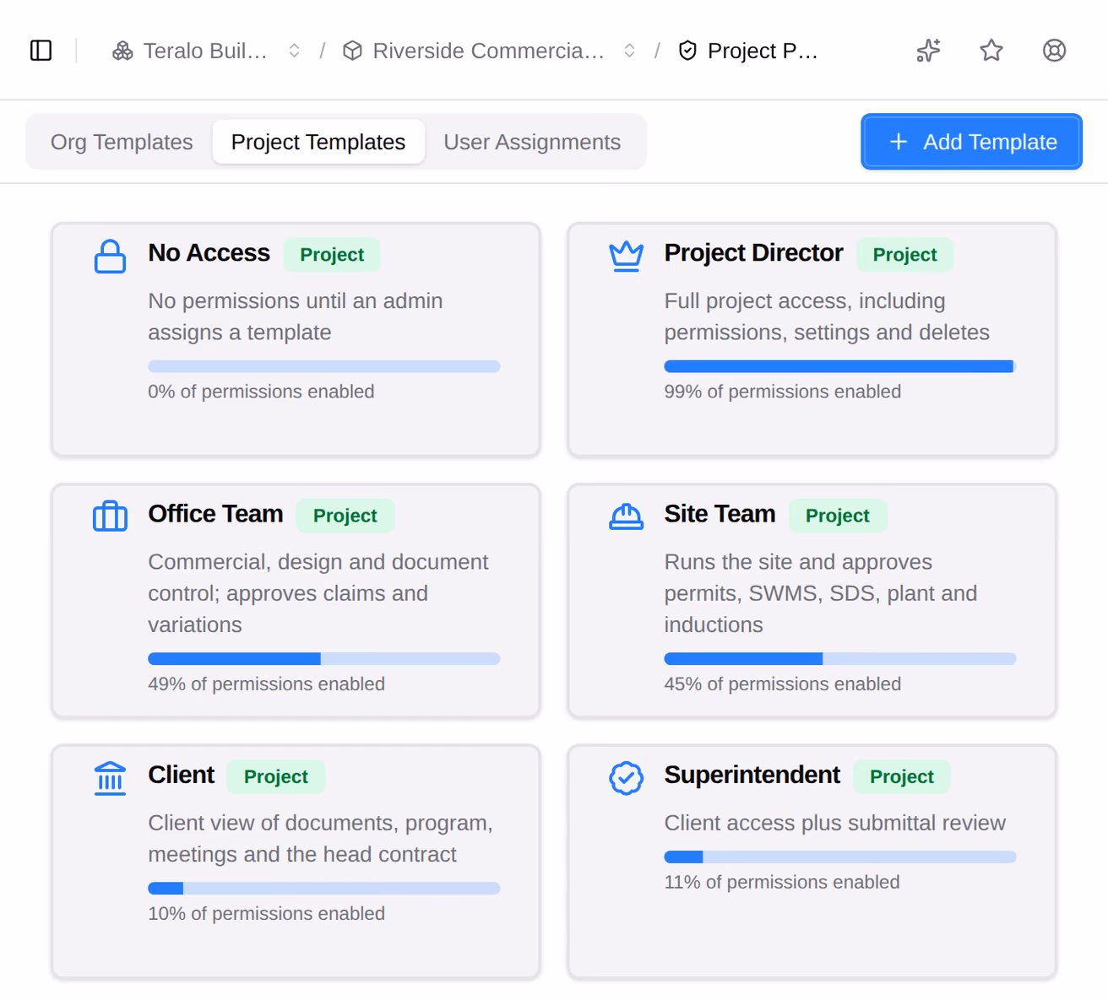1108x1000 pixels.
Task: Click the Project Permissions shield icon
Action: click(x=687, y=51)
